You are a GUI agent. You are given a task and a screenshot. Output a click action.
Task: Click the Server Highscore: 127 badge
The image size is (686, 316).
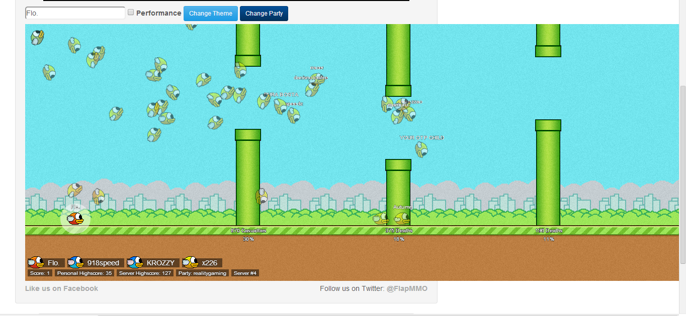tap(145, 273)
